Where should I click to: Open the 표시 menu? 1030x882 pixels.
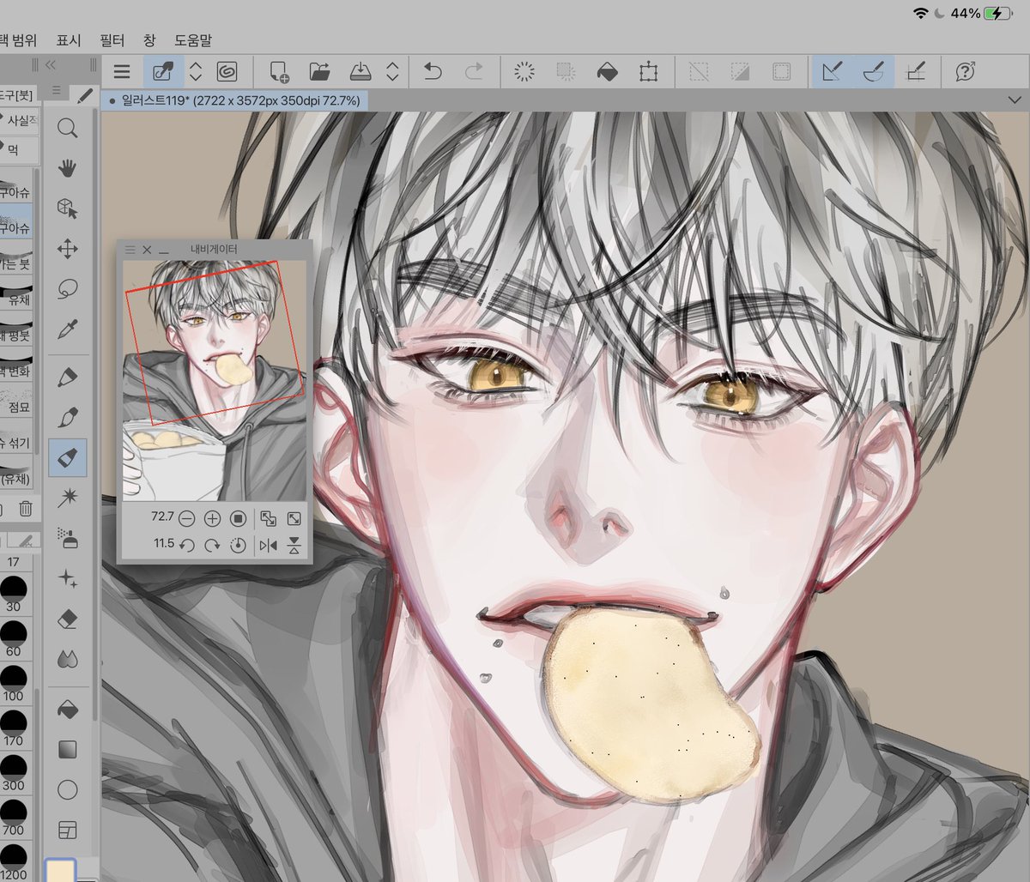69,39
